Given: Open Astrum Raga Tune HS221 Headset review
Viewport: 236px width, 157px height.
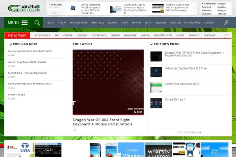Looking at the screenshot, I should (27, 62).
